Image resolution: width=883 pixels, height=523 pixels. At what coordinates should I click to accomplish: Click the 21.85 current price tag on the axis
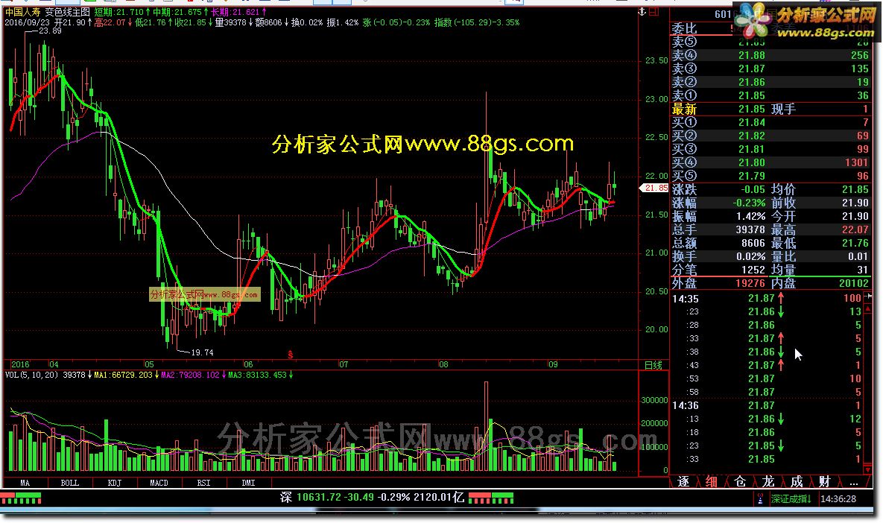(x=654, y=188)
